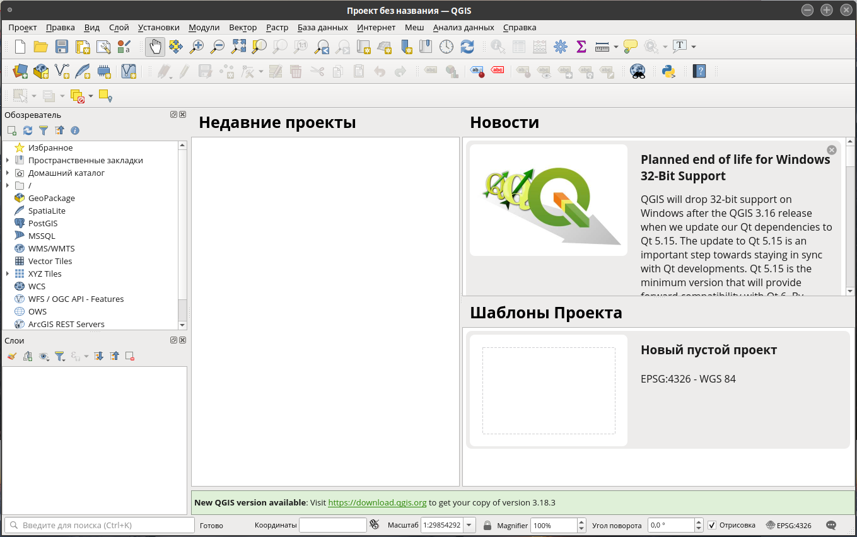857x537 pixels.
Task: Open the Проект menu
Action: coord(23,27)
